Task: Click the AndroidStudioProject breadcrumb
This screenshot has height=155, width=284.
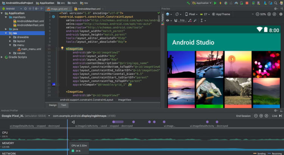Action: coord(17,3)
